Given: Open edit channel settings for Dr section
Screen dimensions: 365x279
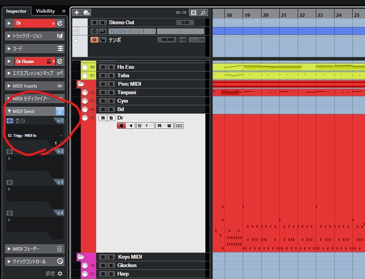Looking at the screenshot, I should pos(60,23).
